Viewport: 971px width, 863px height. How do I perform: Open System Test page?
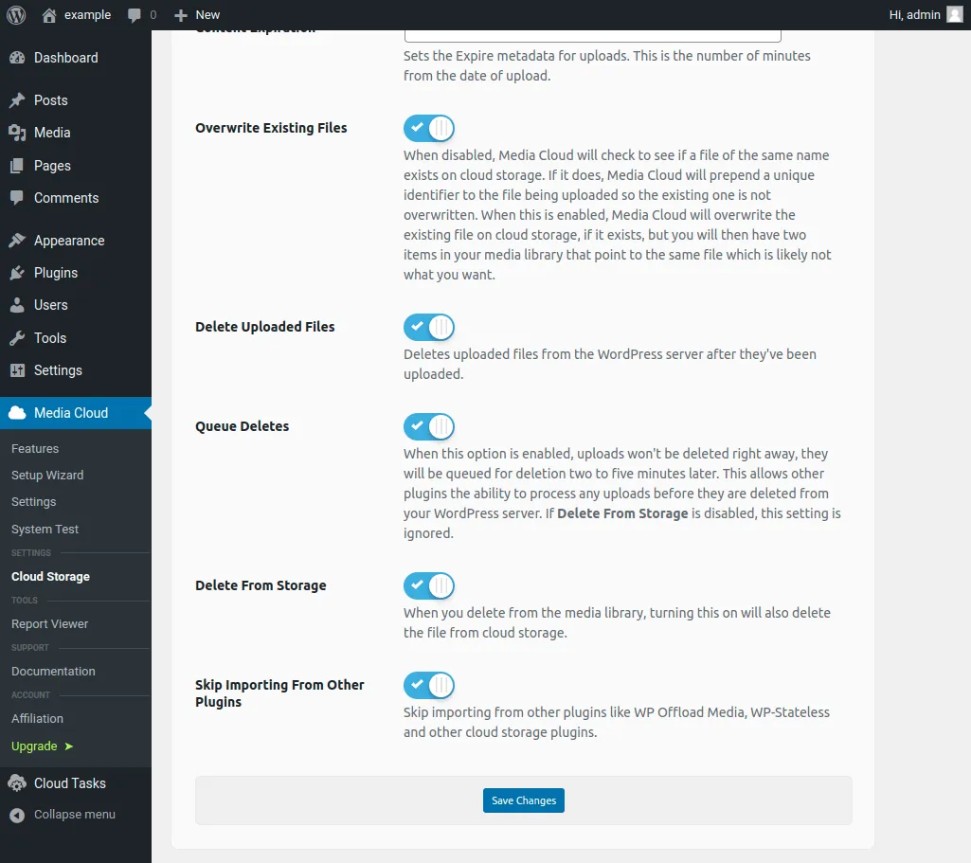45,530
